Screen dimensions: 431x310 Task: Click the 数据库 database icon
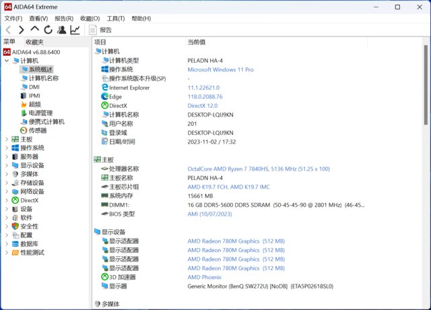[15, 244]
